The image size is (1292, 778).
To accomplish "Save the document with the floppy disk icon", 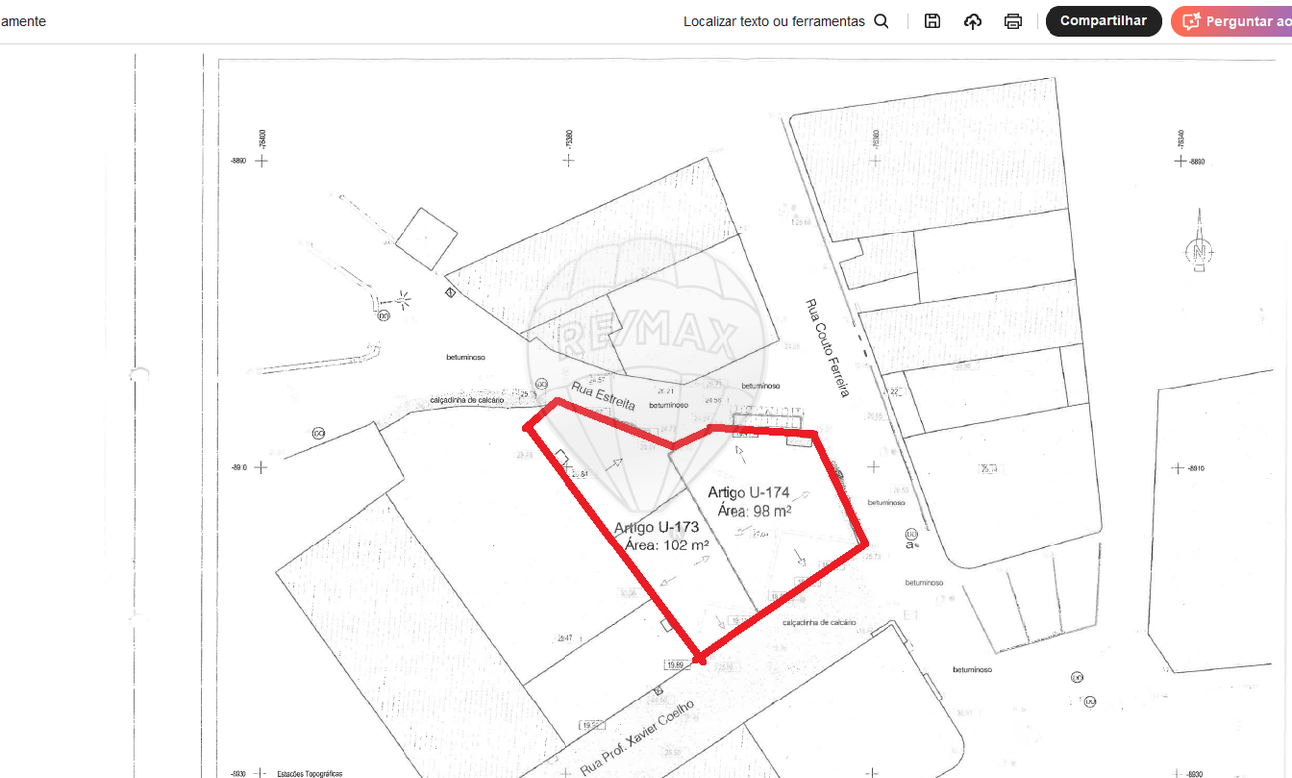I will click(932, 21).
